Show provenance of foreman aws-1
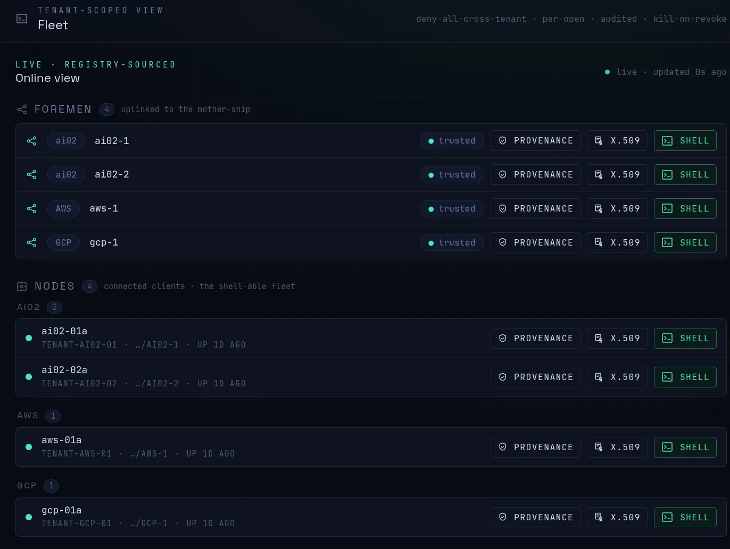Image resolution: width=730 pixels, height=549 pixels. point(535,209)
